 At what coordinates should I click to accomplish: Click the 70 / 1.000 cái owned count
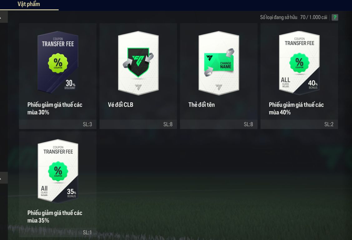(314, 17)
